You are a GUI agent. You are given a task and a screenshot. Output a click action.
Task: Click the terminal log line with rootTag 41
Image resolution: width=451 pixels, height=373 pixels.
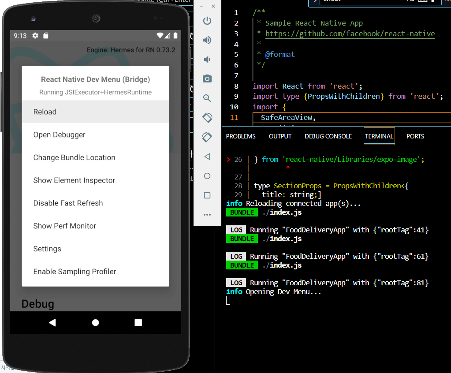pos(327,230)
